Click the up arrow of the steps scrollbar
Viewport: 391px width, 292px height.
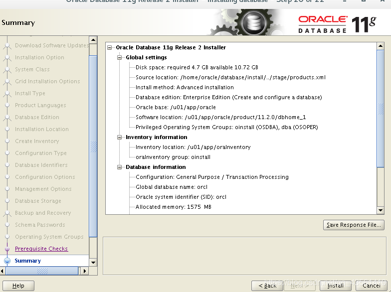(x=93, y=40)
